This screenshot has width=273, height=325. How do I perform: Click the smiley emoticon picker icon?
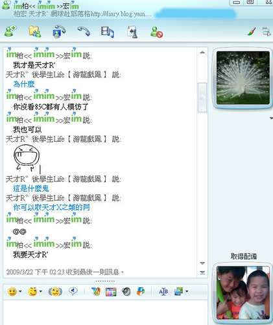[x=12, y=292]
